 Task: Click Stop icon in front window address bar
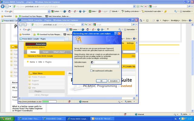90,25
